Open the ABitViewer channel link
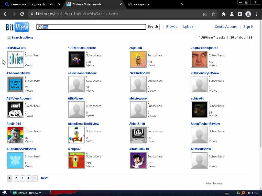The height and width of the screenshot is (196, 262). point(76,99)
